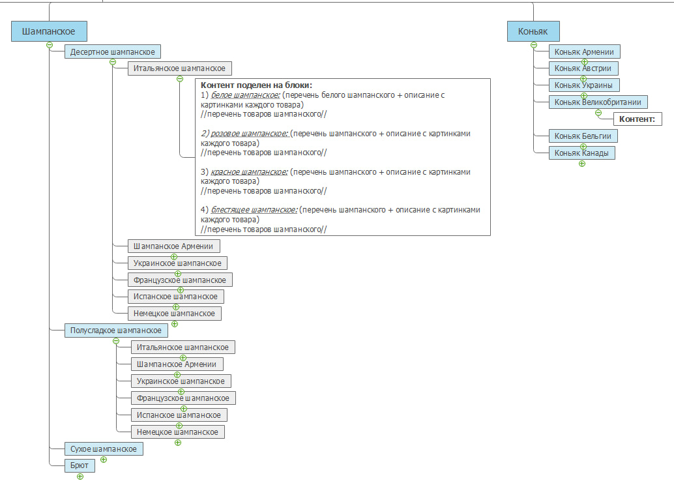Click the plus icon below Сухое шампанское
674x485 pixels.
coord(104,460)
